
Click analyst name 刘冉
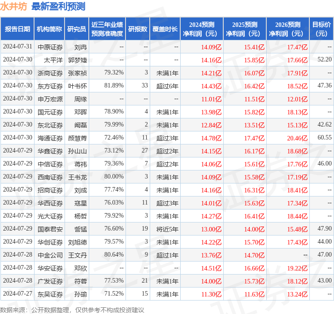81,47
